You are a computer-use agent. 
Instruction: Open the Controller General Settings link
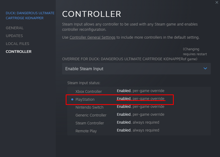point(92,37)
